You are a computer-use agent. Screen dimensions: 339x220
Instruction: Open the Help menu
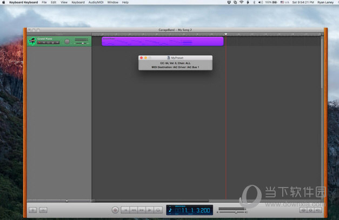125,2
